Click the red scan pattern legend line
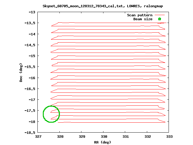 pos(160,15)
